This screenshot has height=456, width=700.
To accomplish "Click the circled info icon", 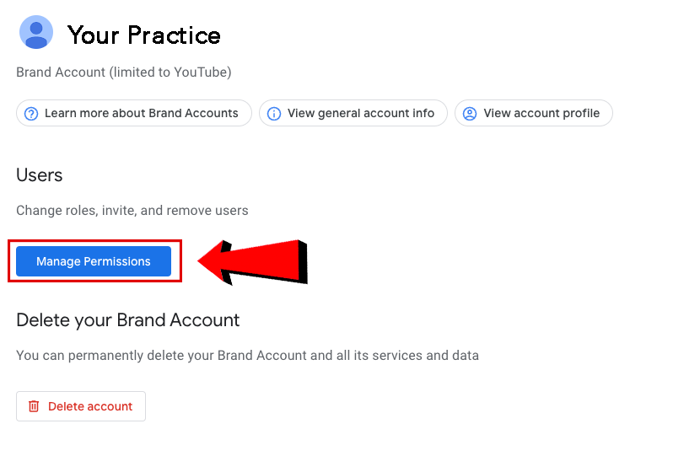I will pos(274,114).
